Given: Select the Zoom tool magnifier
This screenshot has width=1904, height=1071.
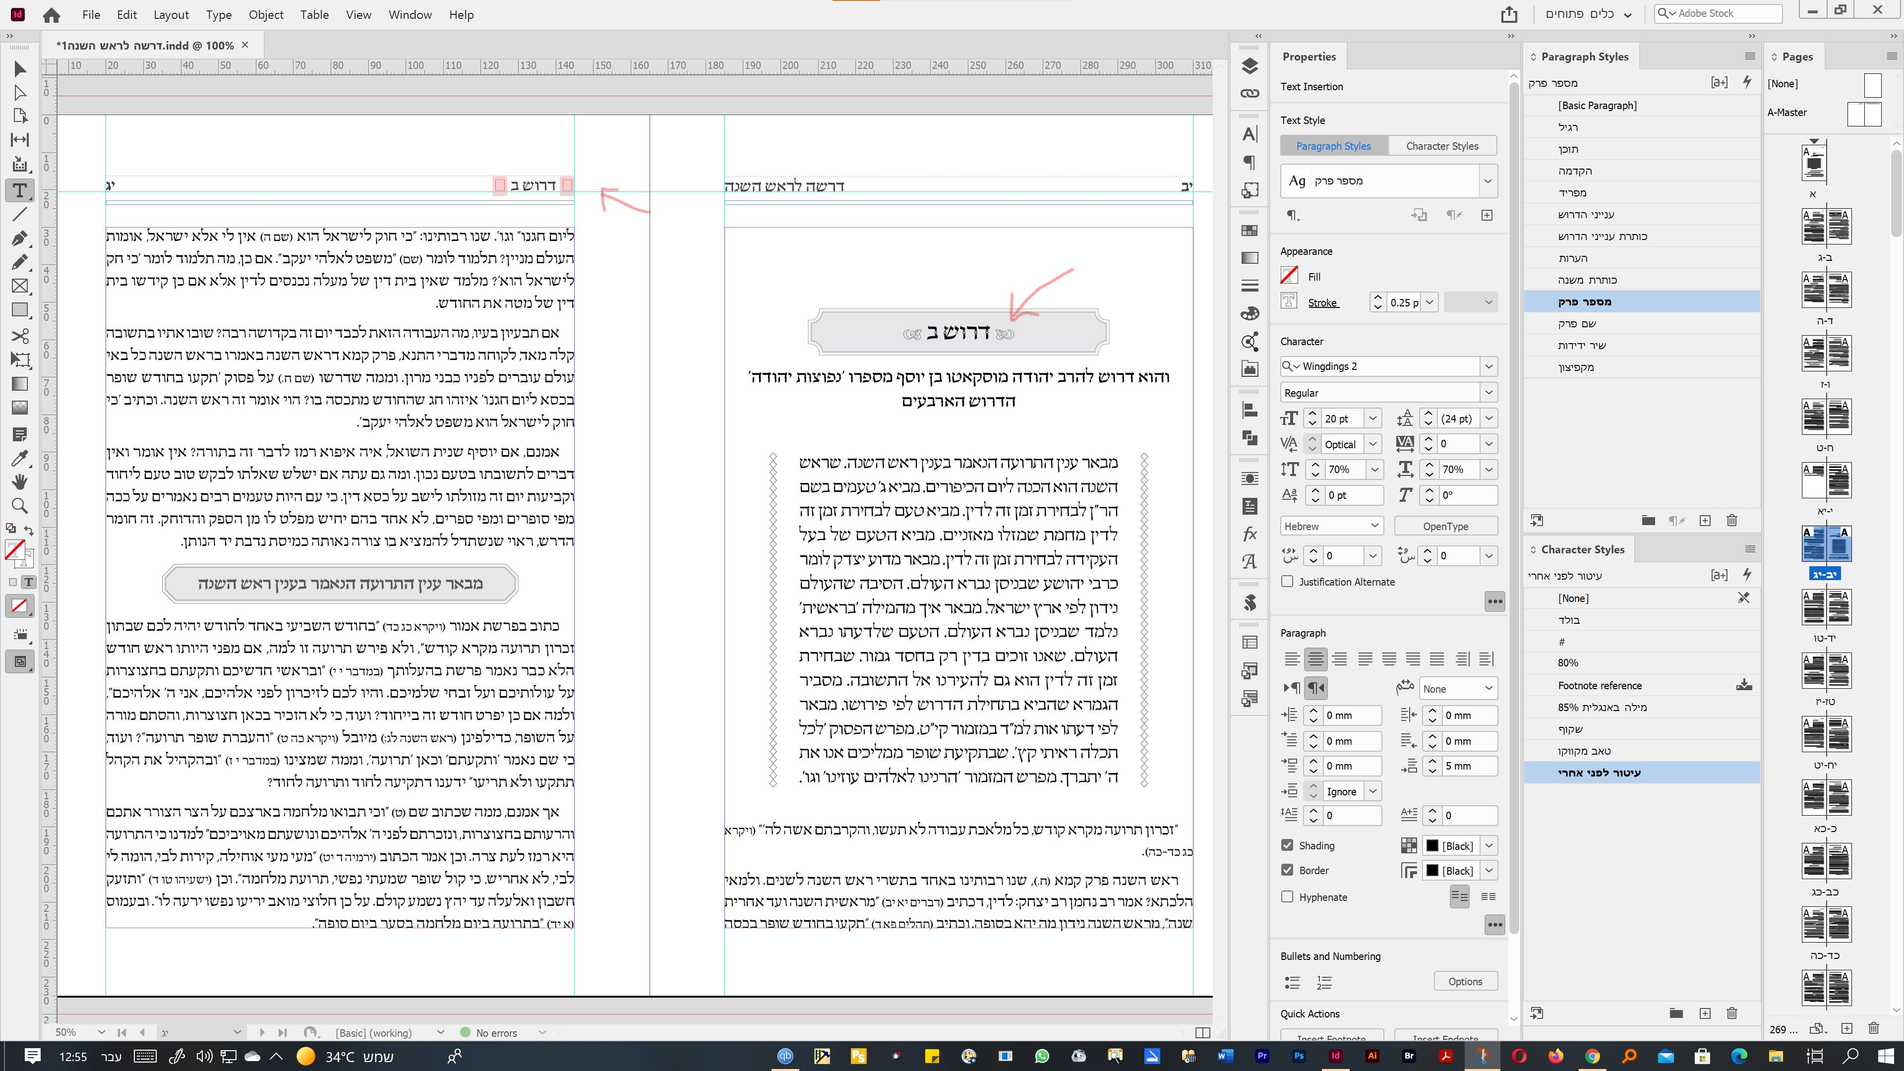Looking at the screenshot, I should [20, 506].
